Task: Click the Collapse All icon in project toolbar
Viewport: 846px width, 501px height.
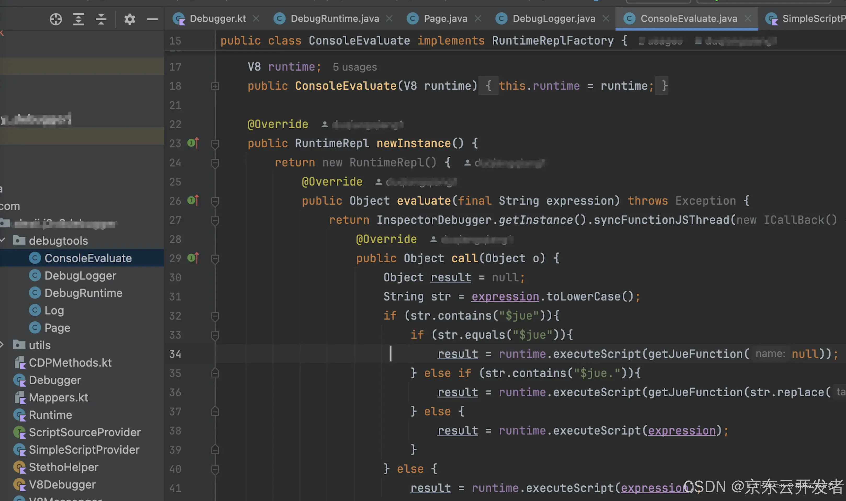Action: 101,19
